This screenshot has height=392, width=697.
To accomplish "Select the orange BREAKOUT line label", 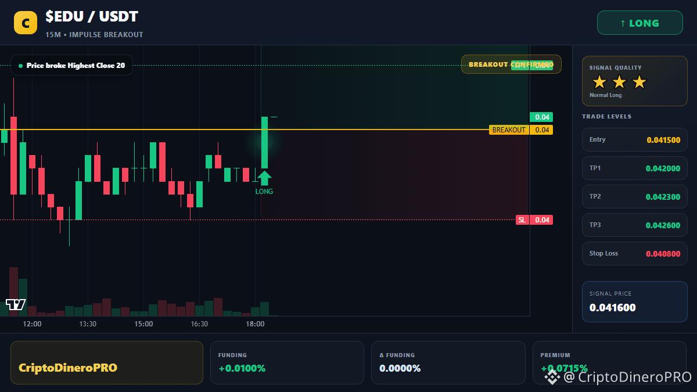I will coord(509,130).
